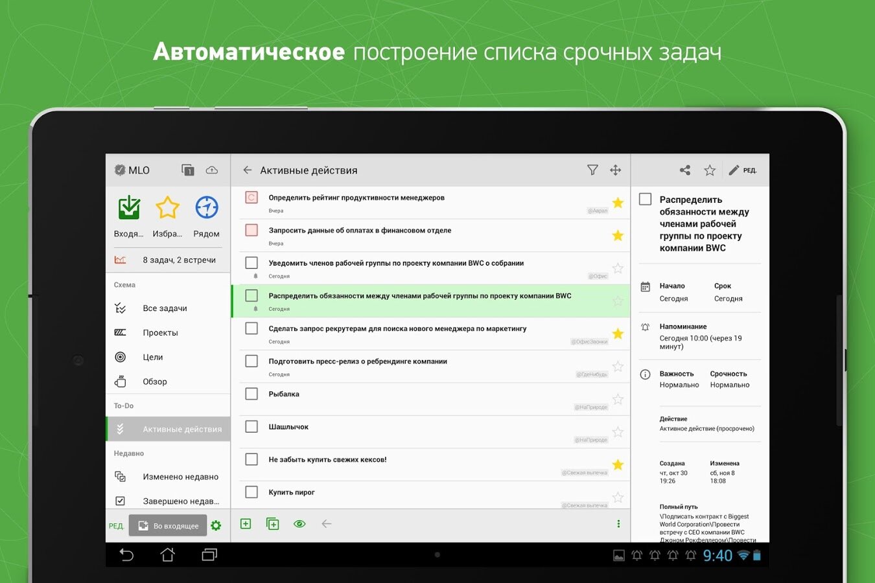Screen dimensions: 875x583
Task: Open settings gear in sidebar footer
Action: [216, 525]
